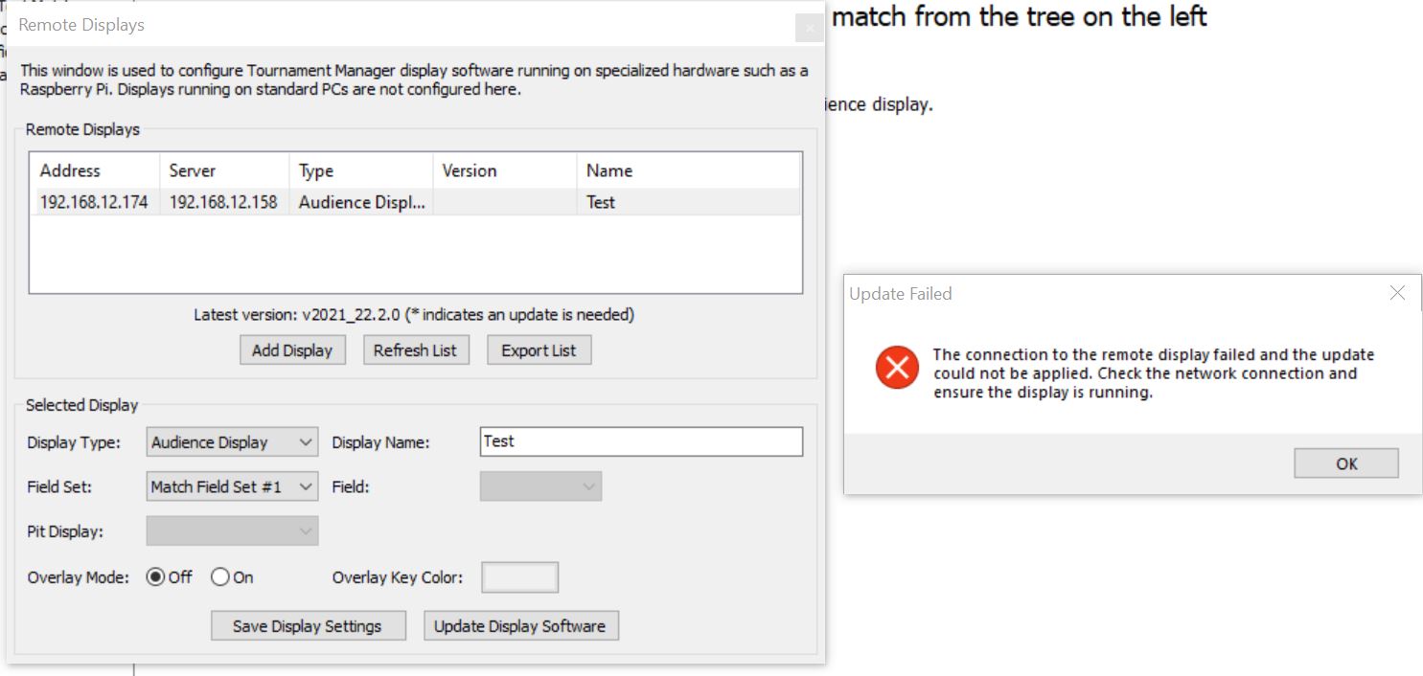Sort list by Address column header
This screenshot has height=676, width=1423.
pyautogui.click(x=95, y=170)
